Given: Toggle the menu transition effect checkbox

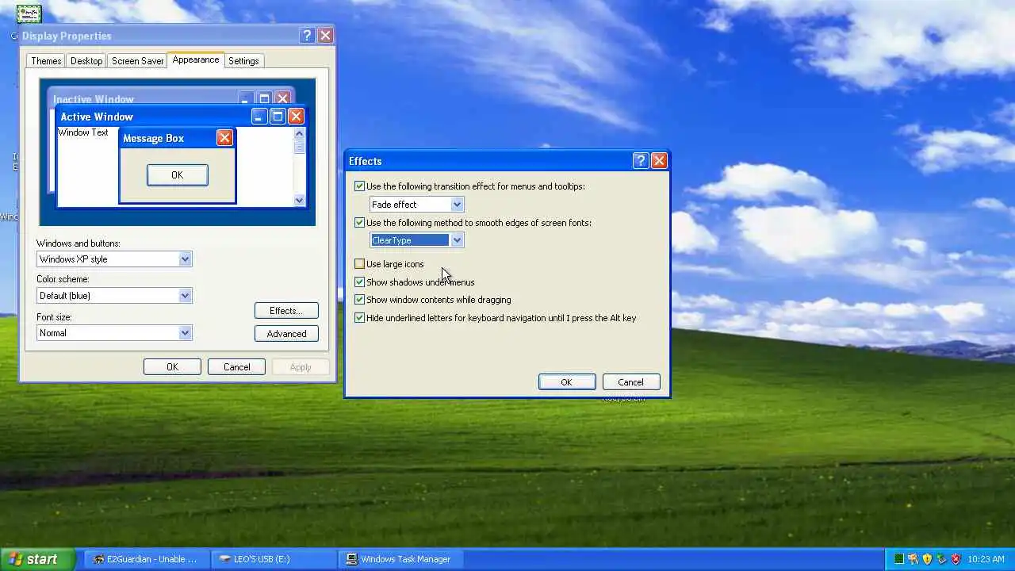Looking at the screenshot, I should coord(360,186).
